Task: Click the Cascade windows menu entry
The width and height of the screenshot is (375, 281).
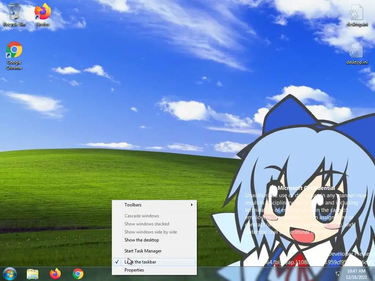Action: tap(154, 216)
